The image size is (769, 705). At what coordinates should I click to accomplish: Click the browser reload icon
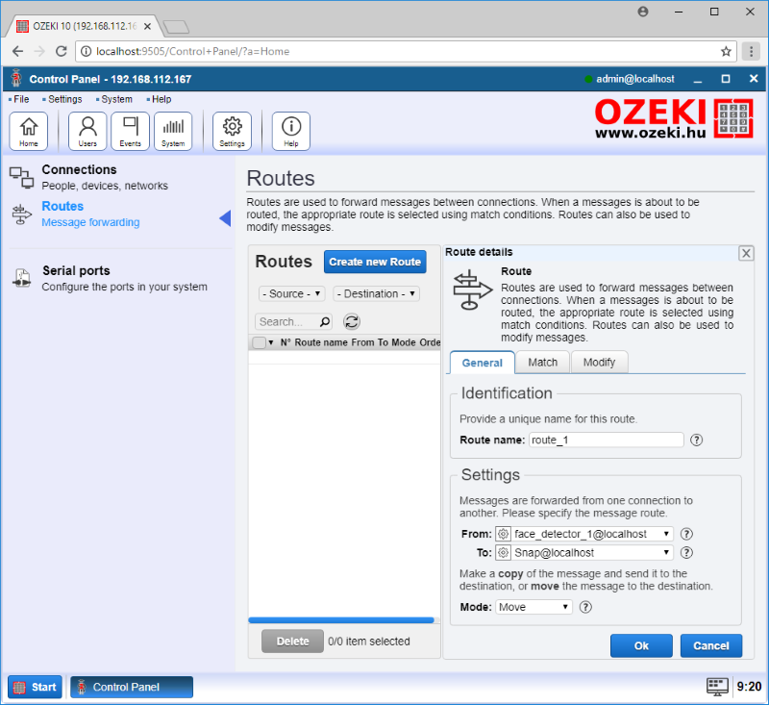click(x=61, y=52)
